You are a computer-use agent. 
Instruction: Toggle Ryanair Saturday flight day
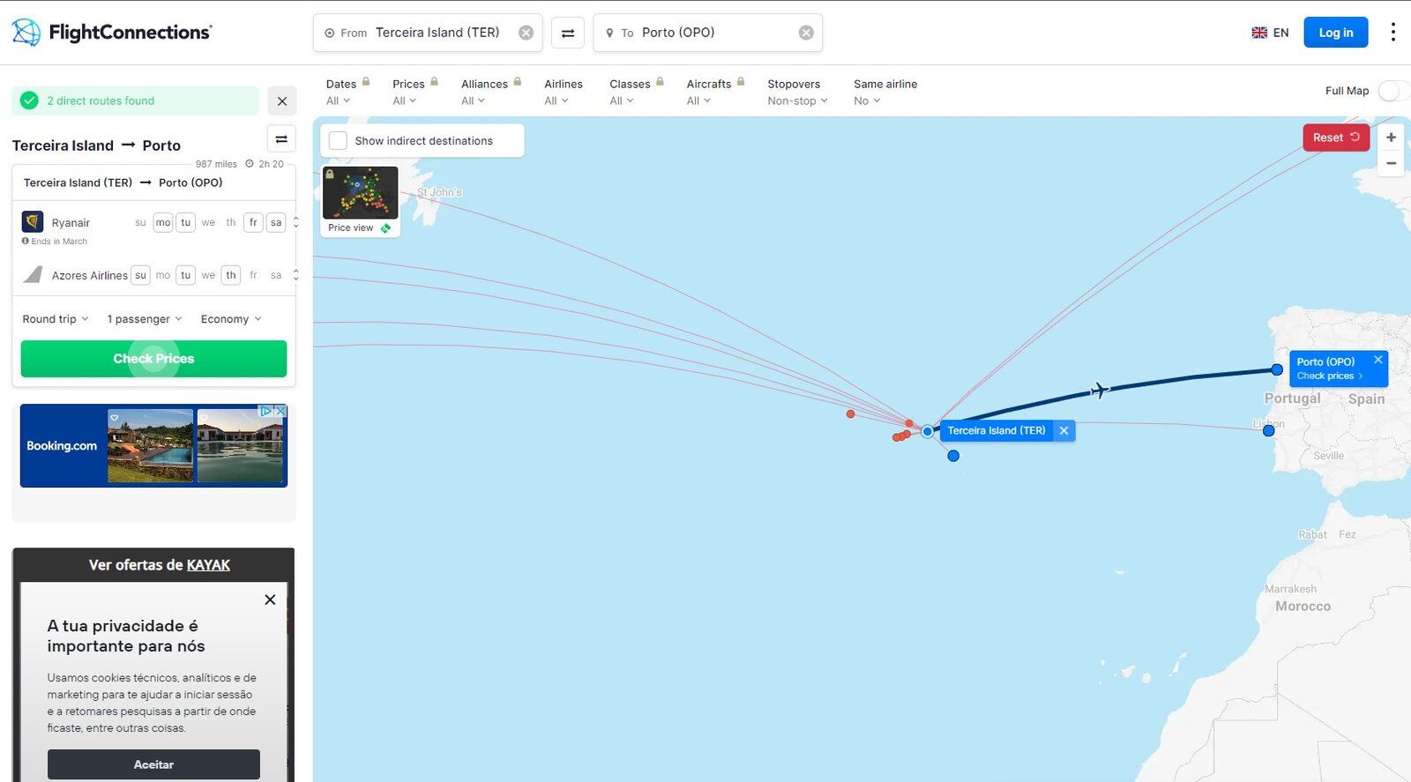(276, 222)
